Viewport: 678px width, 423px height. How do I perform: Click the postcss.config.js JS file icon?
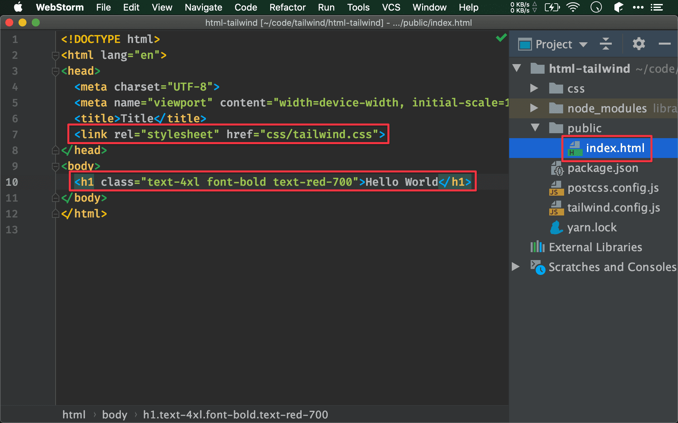(x=556, y=188)
